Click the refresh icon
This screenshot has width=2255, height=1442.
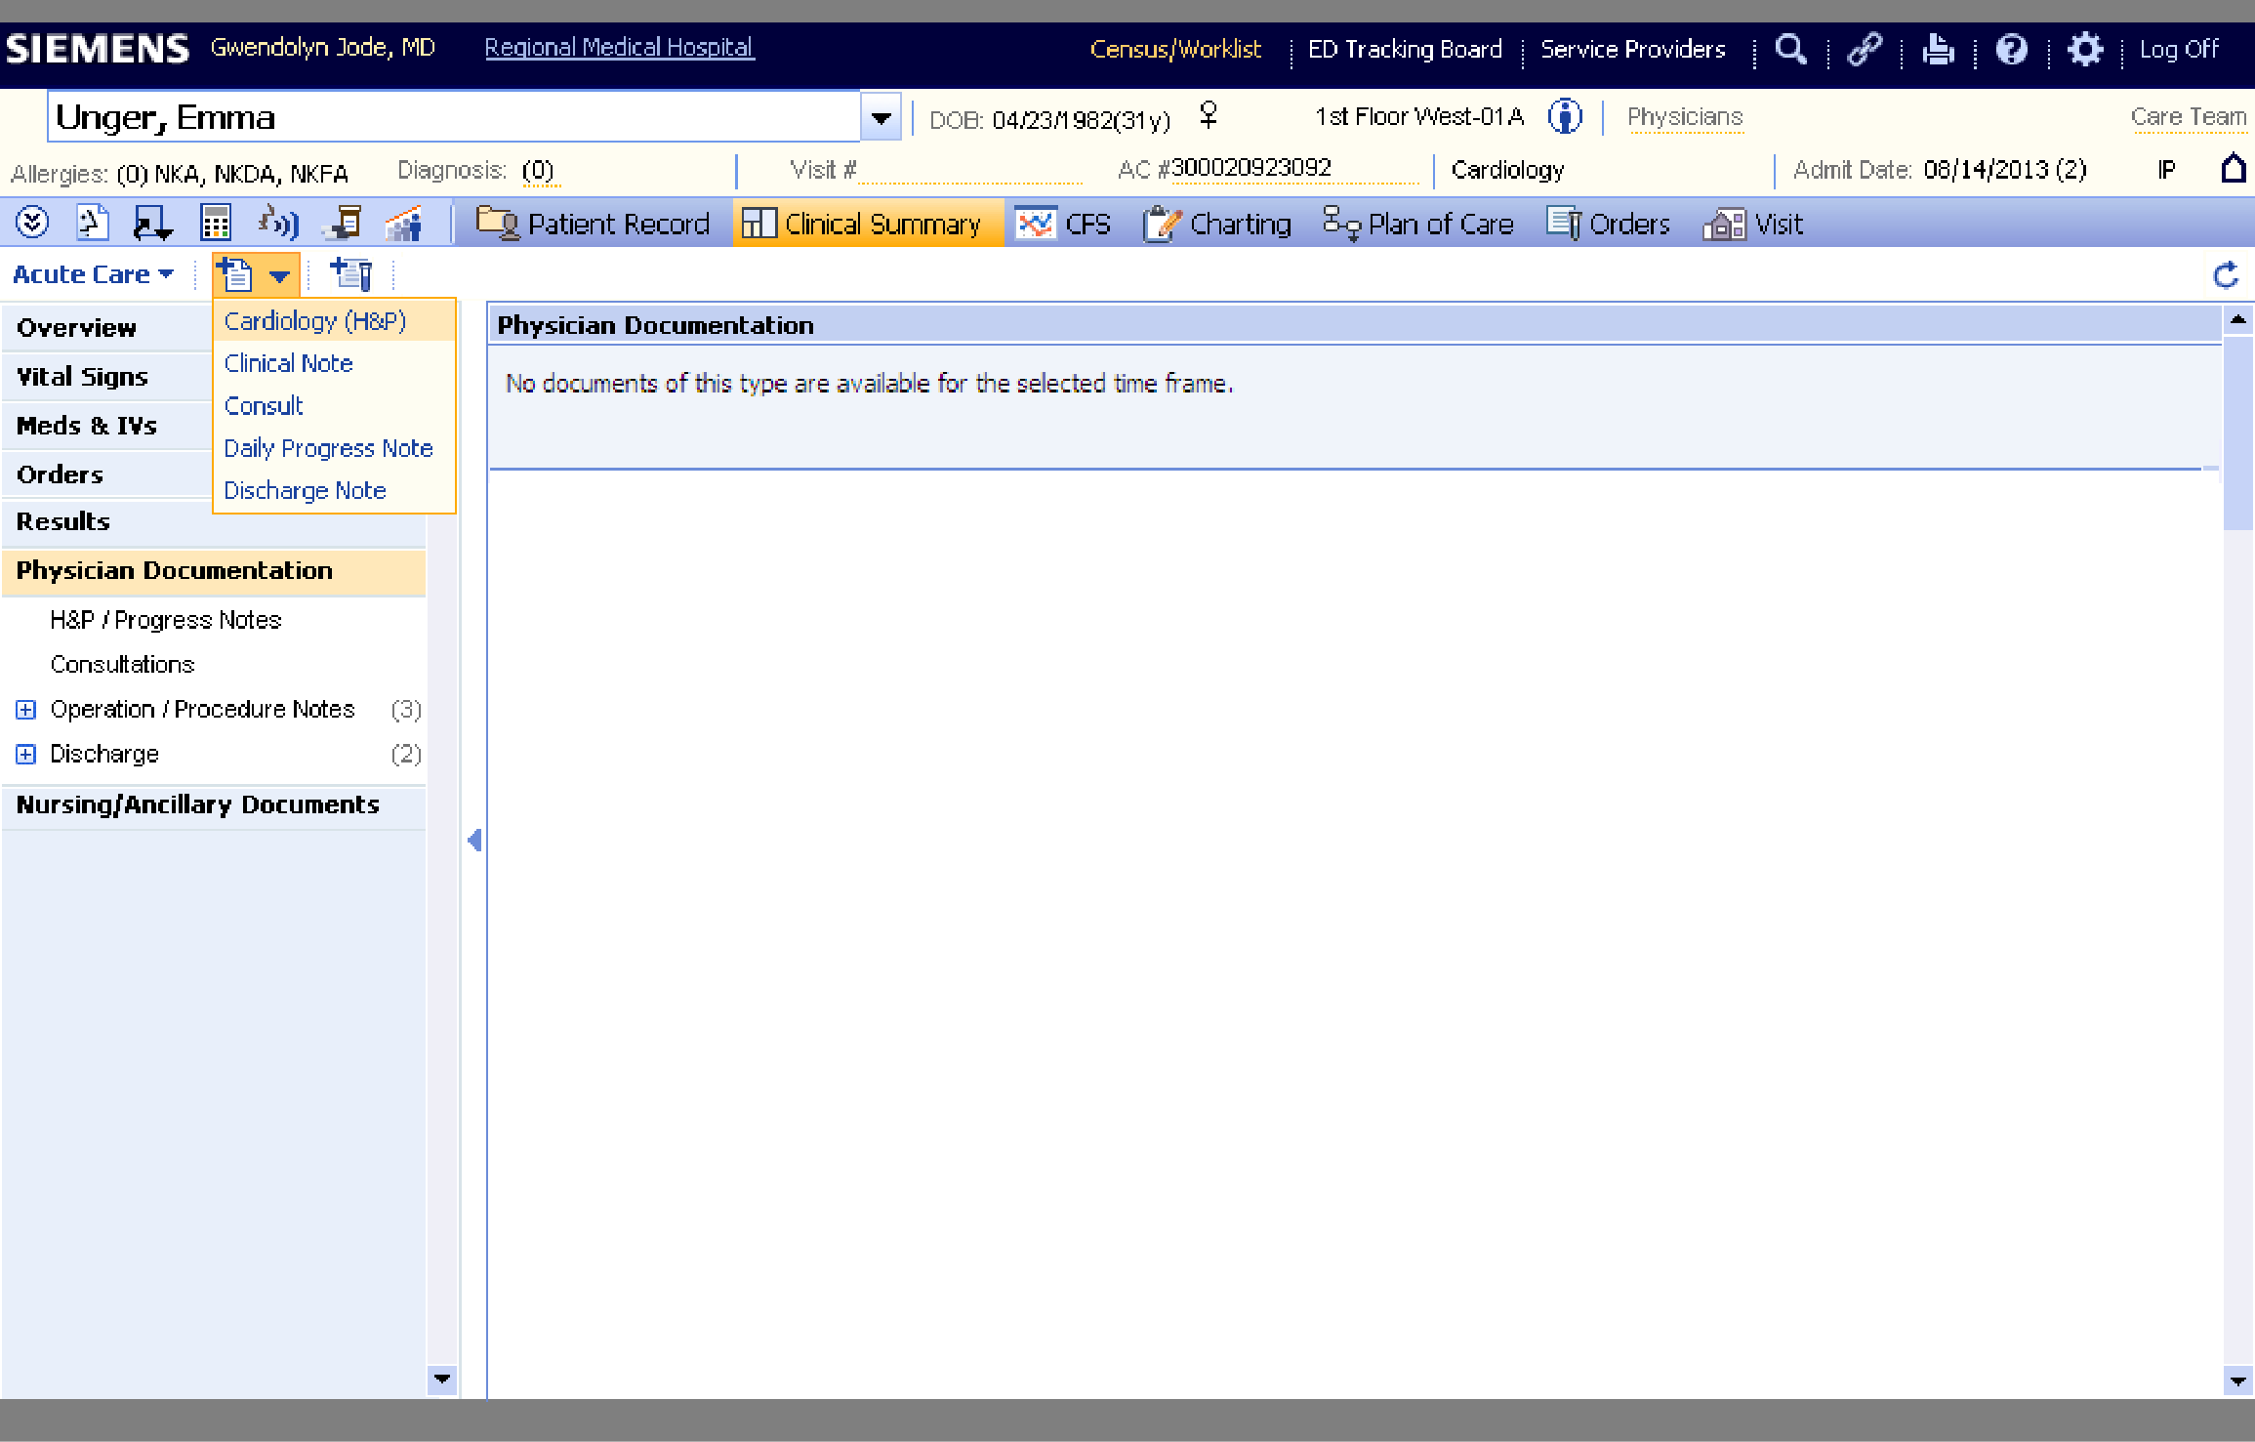tap(2226, 275)
